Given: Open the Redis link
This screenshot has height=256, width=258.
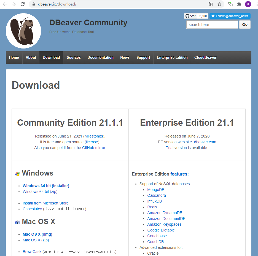Looking at the screenshot, I should click(152, 207).
